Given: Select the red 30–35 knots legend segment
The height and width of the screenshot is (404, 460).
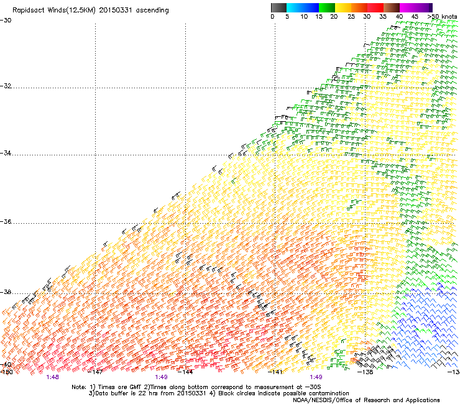Looking at the screenshot, I should [375, 7].
